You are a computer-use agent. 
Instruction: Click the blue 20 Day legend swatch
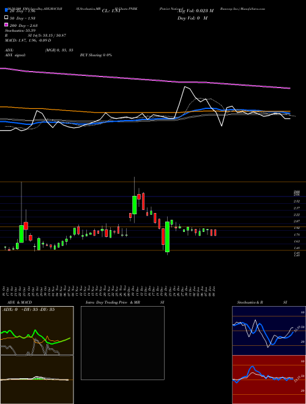(x=7, y=10)
